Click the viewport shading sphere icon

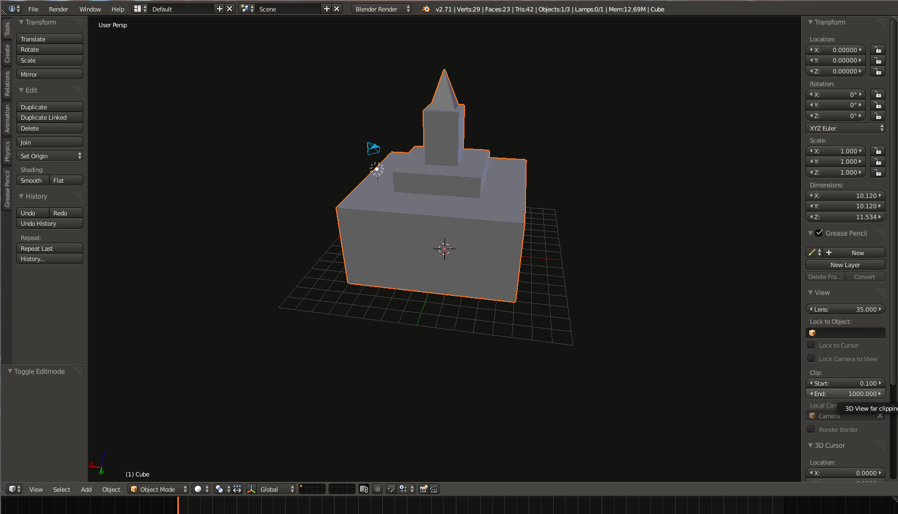199,489
